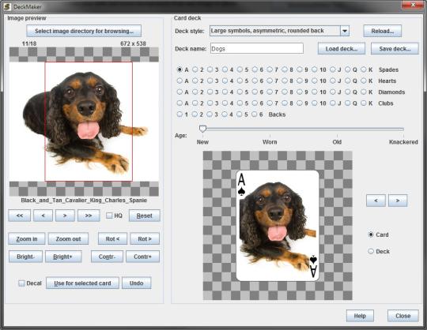
Task: Move the Age slider handle
Action: [202, 129]
